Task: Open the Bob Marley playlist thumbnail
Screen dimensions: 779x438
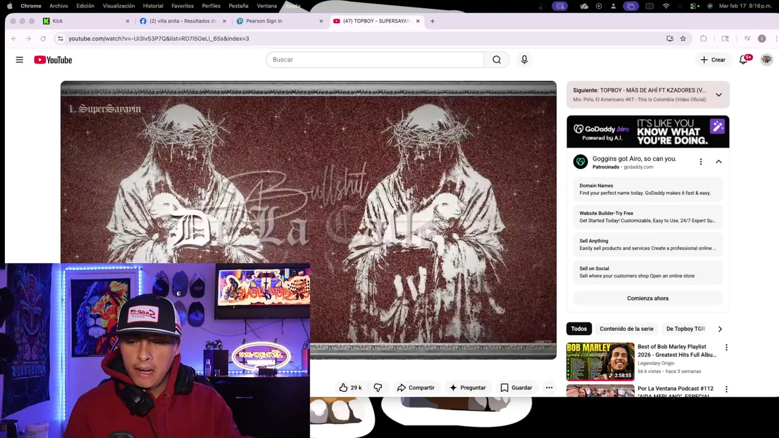Action: point(600,361)
